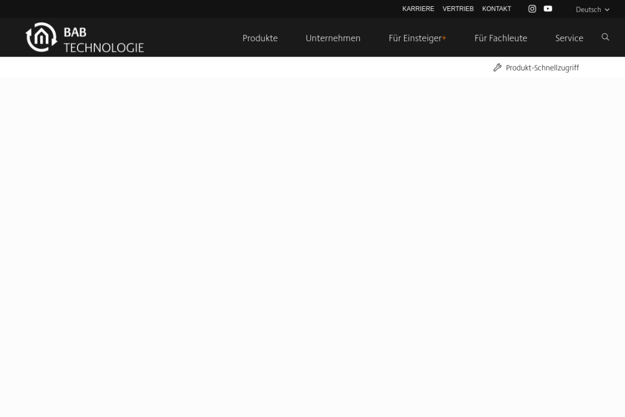
Task: Open the Instagram profile icon
Action: point(532,9)
